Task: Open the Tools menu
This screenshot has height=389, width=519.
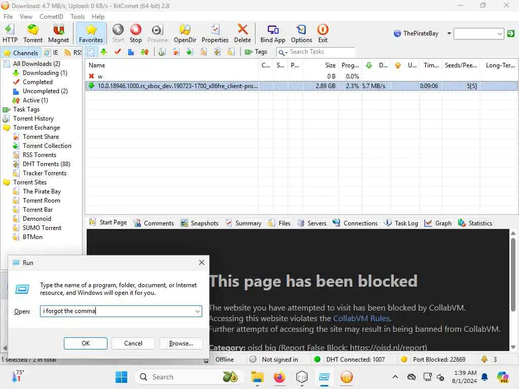Action: pos(78,17)
